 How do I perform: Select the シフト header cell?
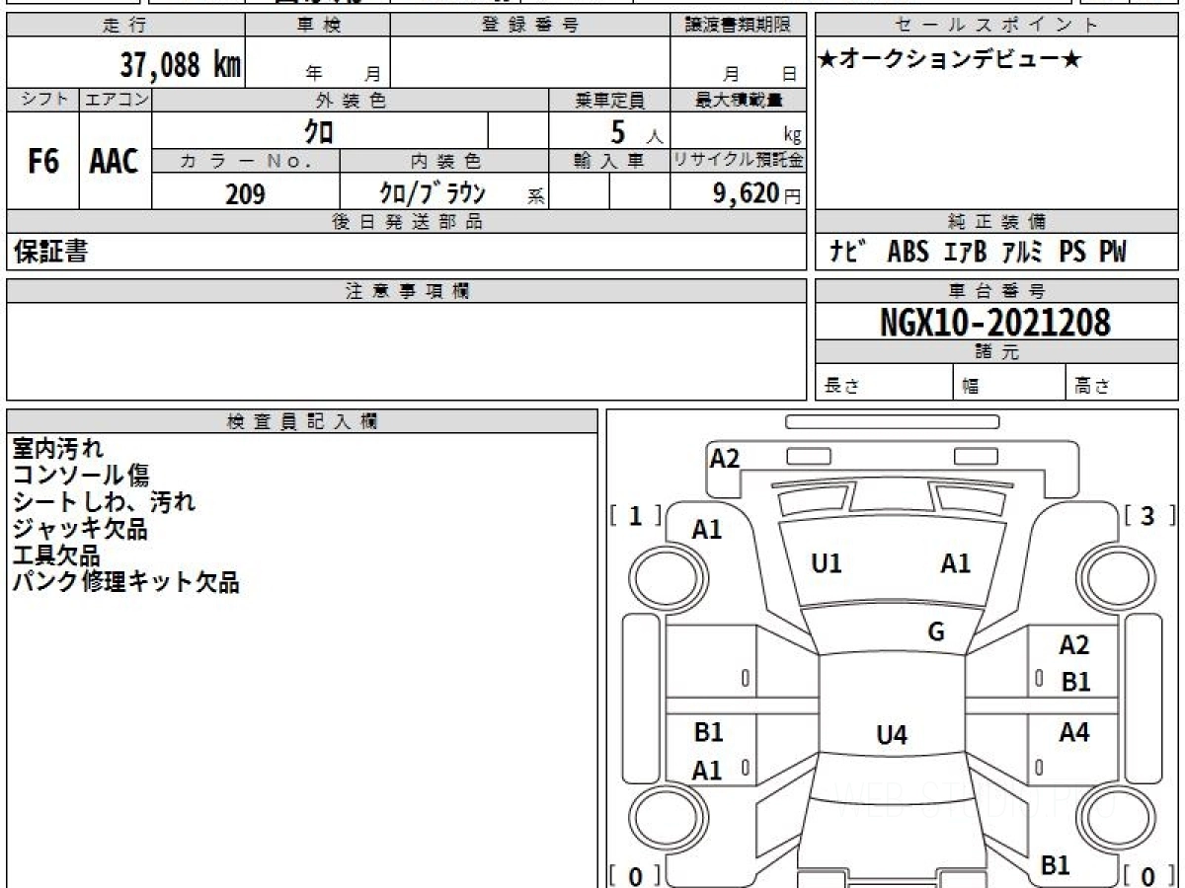pyautogui.click(x=42, y=100)
